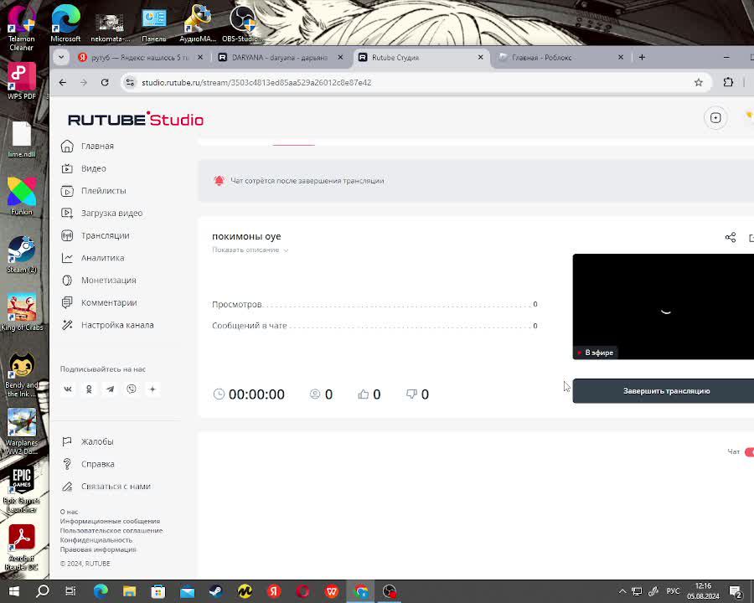The width and height of the screenshot is (754, 603).
Task: Click the playlist icon beside Плейлисты
Action: (67, 191)
